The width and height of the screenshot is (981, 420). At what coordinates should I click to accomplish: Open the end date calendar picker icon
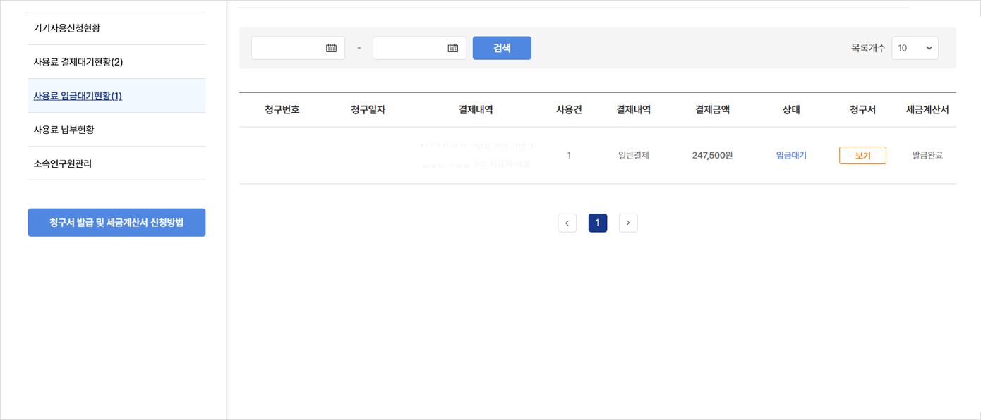(453, 48)
